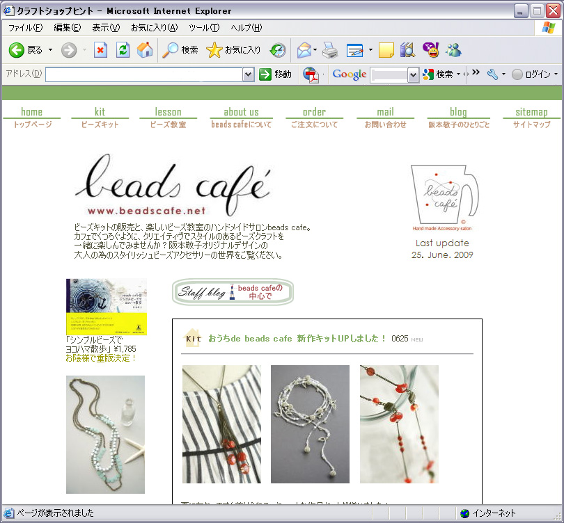The height and width of the screenshot is (523, 564).
Task: Click Google toolbar search button
Action: [438, 74]
